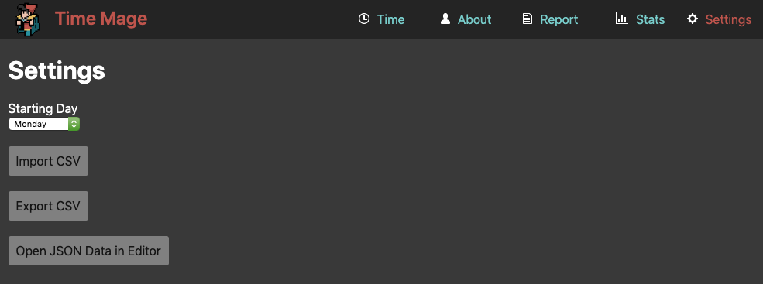Image resolution: width=763 pixels, height=284 pixels.
Task: Switch to the Report page
Action: tap(559, 19)
